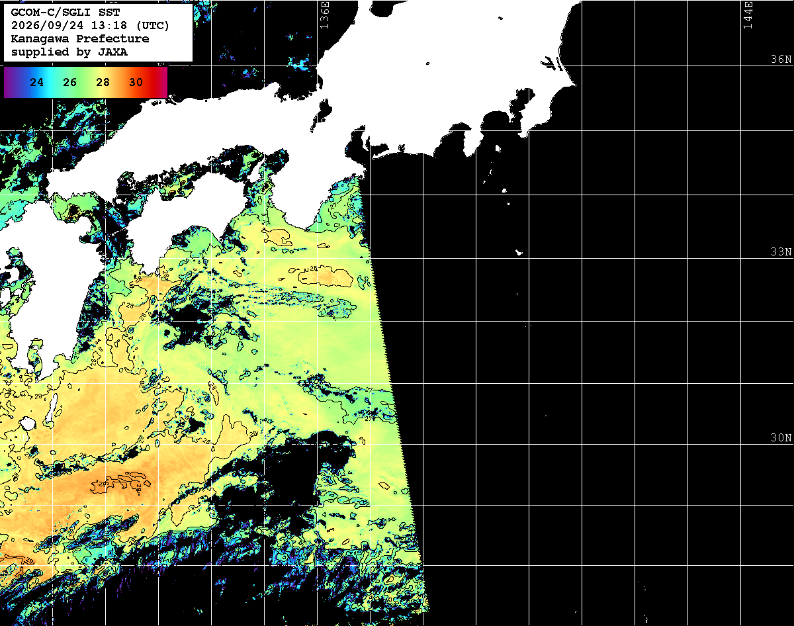Viewport: 794px width, 626px height.
Task: Click the 33N latitude label
Action: pyautogui.click(x=781, y=252)
